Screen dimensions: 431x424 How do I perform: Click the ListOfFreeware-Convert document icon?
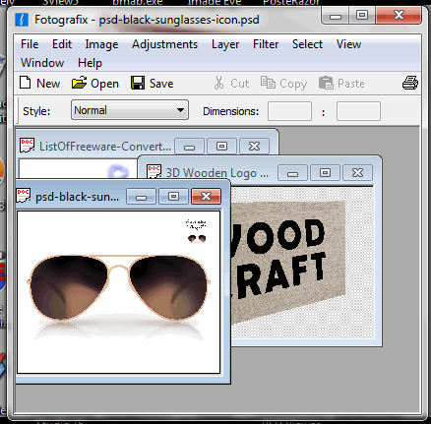click(27, 146)
